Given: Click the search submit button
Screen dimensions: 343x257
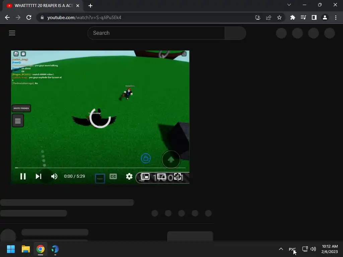Looking at the screenshot, I should click(x=235, y=33).
